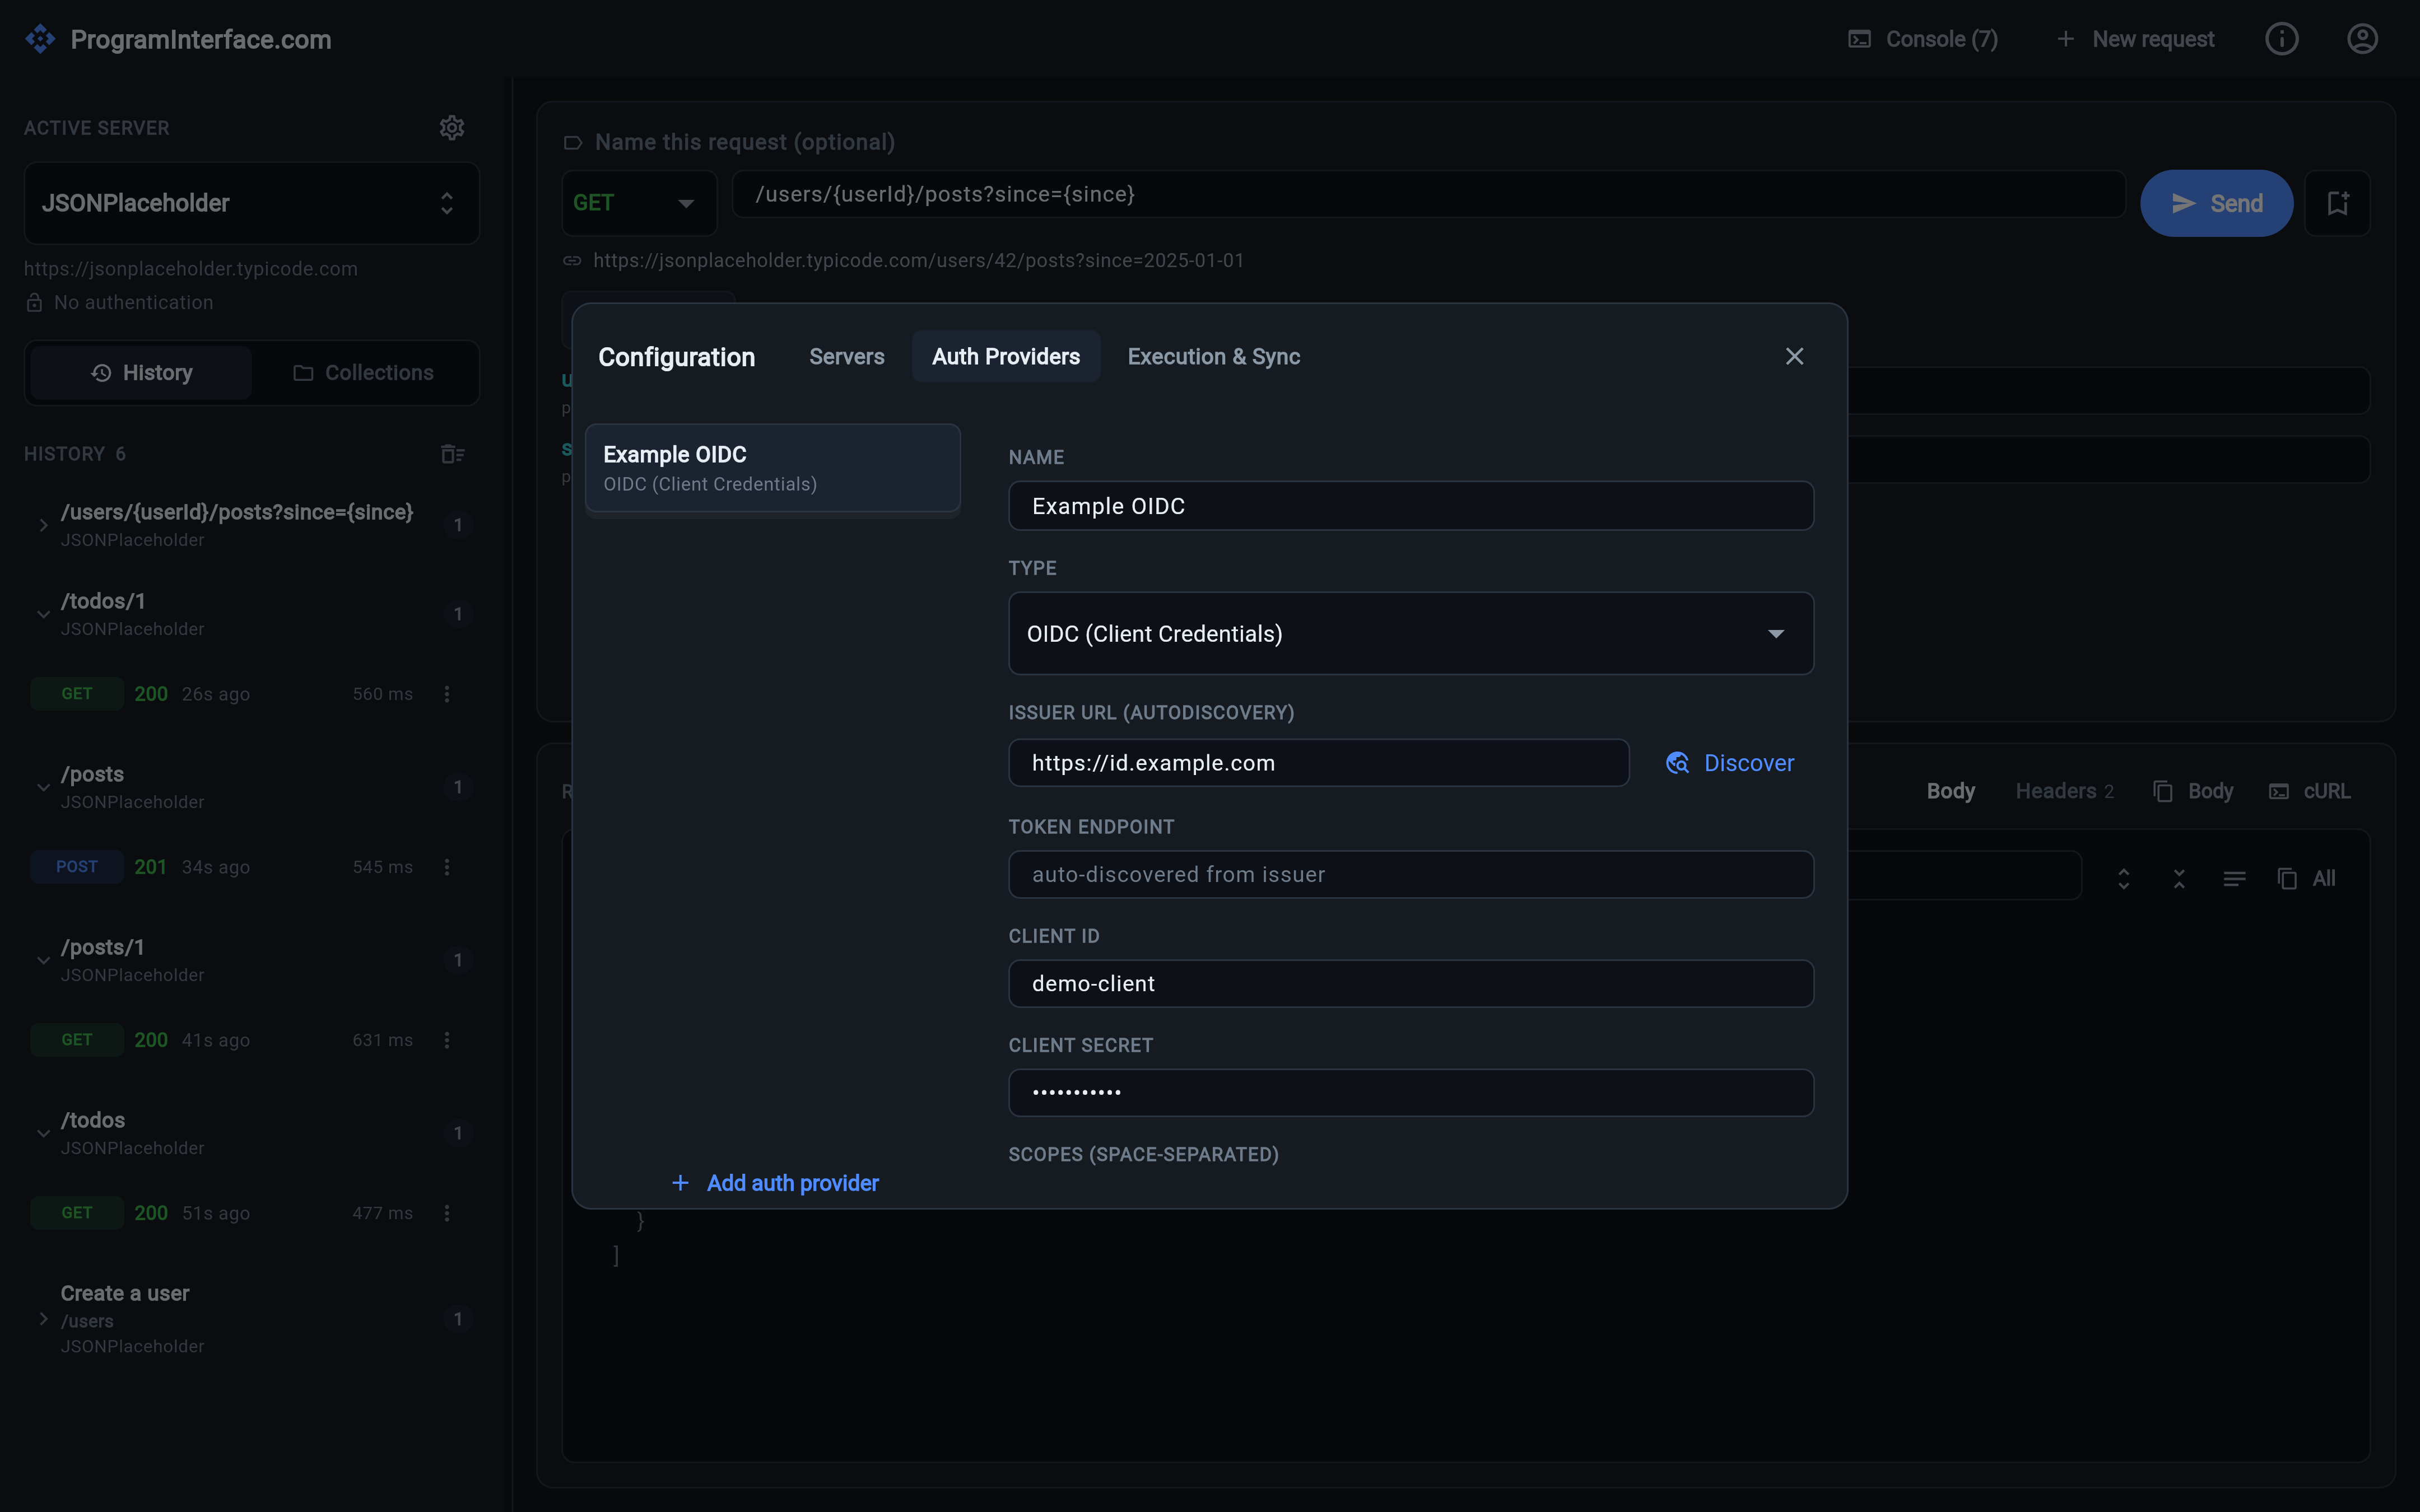Open the OIDC (Client Credentials) type dropdown

click(1410, 634)
